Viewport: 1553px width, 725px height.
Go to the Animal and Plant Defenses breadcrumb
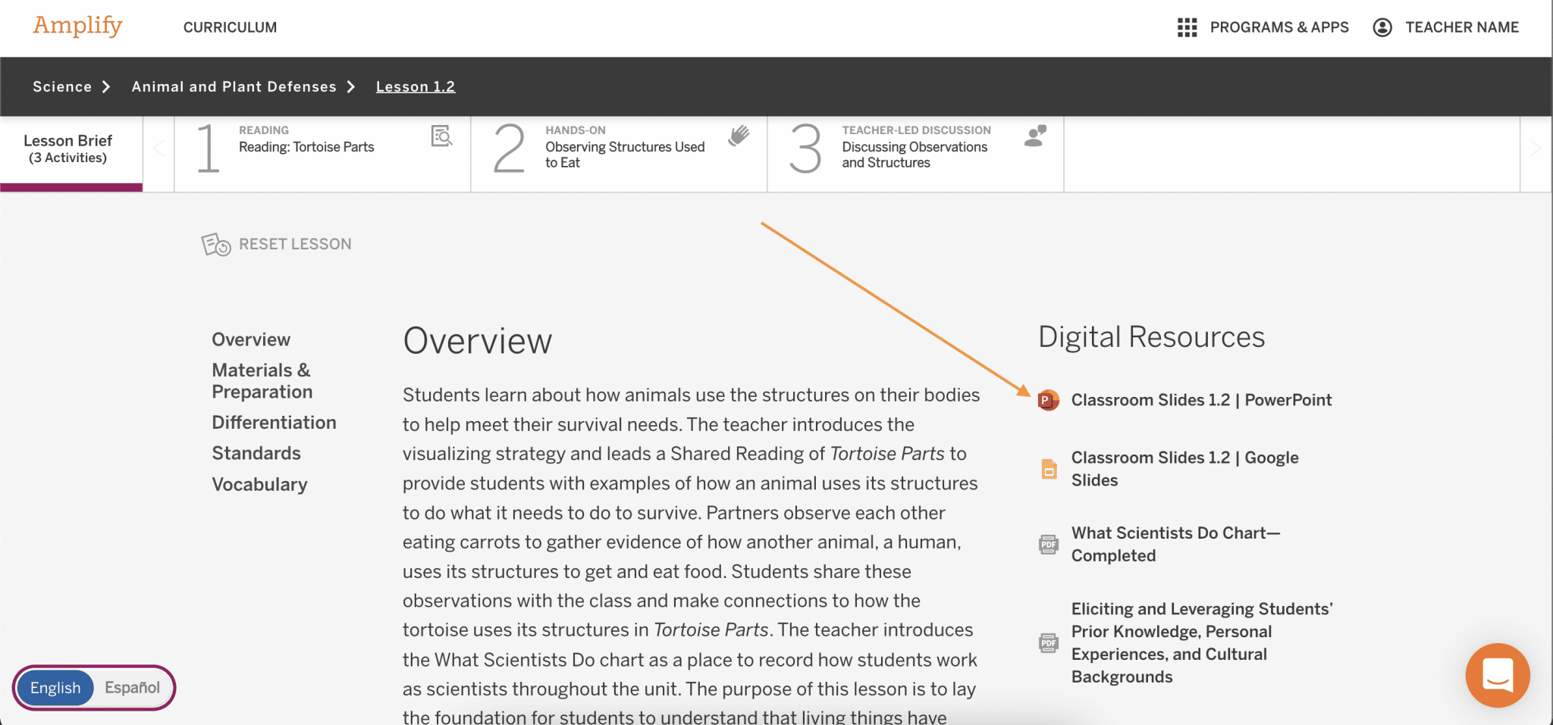pos(234,87)
